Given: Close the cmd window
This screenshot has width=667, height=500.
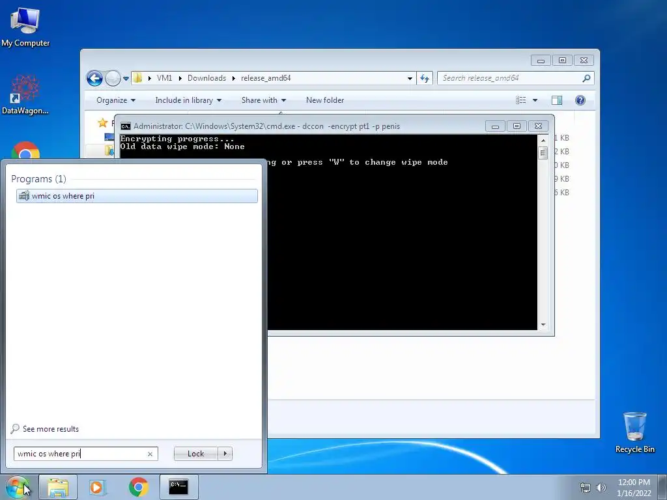Looking at the screenshot, I should (538, 126).
